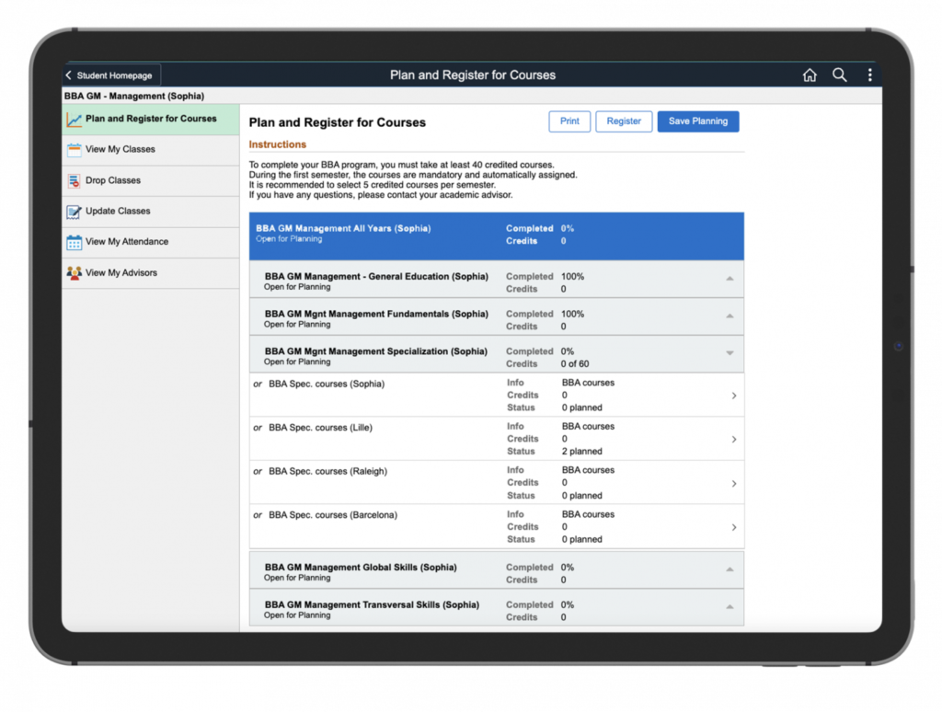The width and height of the screenshot is (942, 712).
Task: Open search with the magnifier icon
Action: click(x=839, y=75)
